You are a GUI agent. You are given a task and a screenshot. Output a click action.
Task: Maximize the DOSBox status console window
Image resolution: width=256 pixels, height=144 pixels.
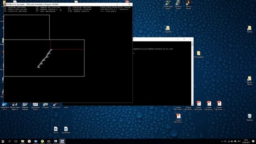(184, 39)
